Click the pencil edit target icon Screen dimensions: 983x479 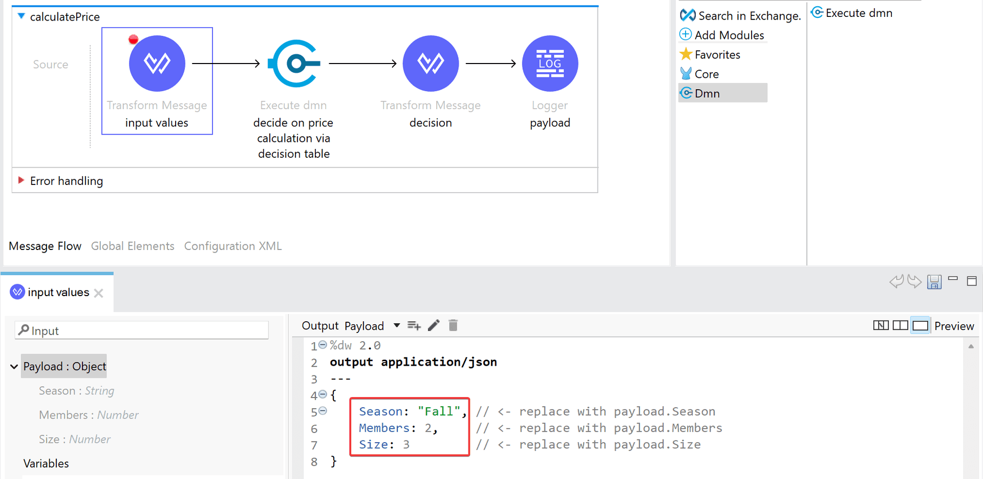pyautogui.click(x=434, y=326)
